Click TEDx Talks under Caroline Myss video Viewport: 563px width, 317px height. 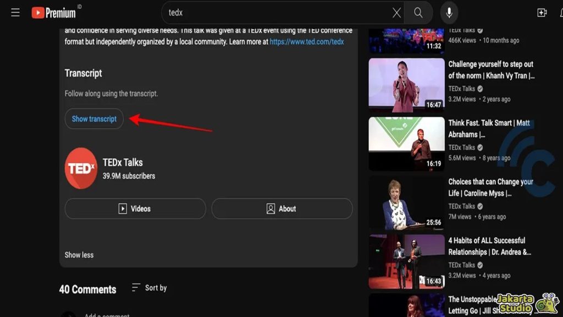pyautogui.click(x=462, y=206)
